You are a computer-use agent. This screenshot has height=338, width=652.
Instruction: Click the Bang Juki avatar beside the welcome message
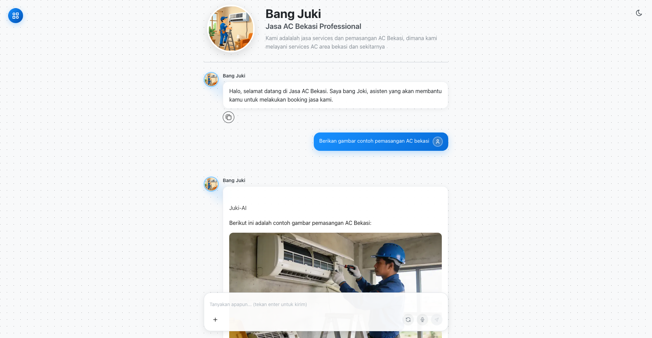coord(211,79)
